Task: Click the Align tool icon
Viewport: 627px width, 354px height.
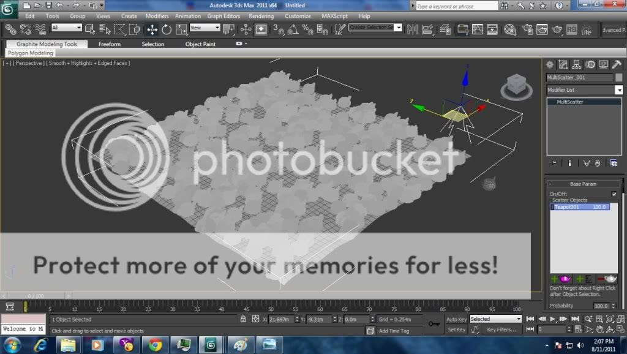Action: [x=427, y=29]
